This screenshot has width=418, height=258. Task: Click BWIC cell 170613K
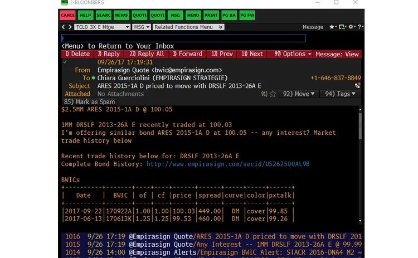119,219
